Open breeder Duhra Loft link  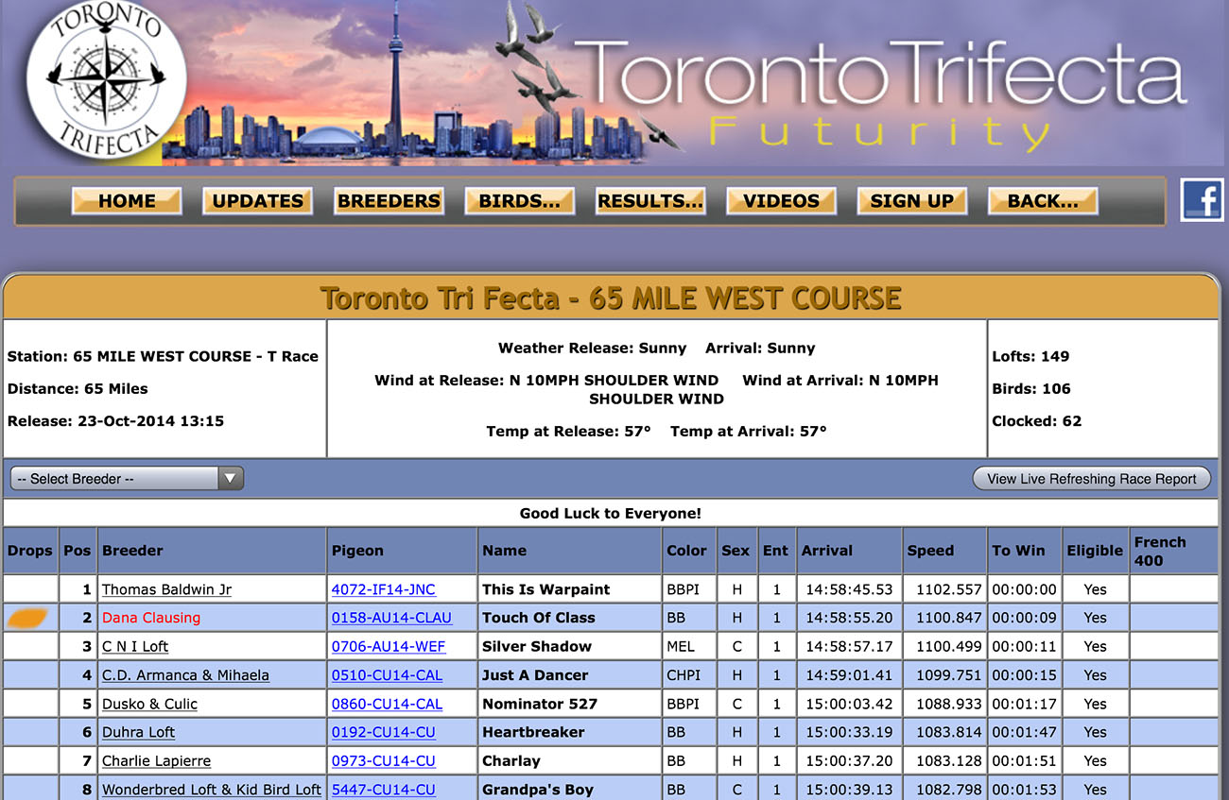138,732
